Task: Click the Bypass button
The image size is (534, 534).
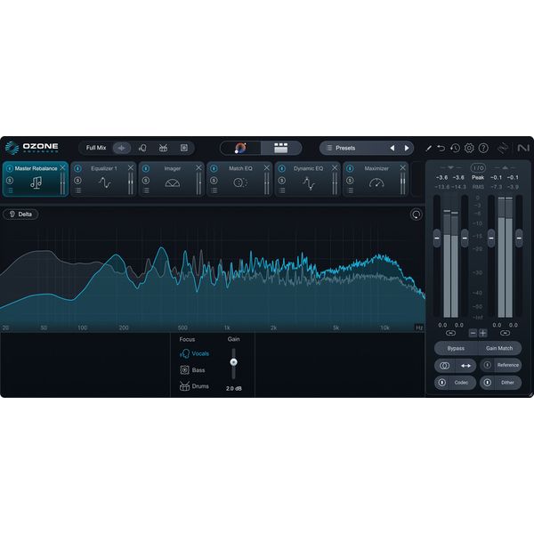Action: point(456,348)
